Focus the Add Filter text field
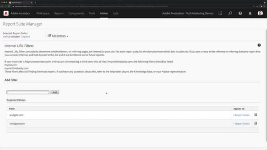The width and height of the screenshot is (267, 150). tap(28, 92)
